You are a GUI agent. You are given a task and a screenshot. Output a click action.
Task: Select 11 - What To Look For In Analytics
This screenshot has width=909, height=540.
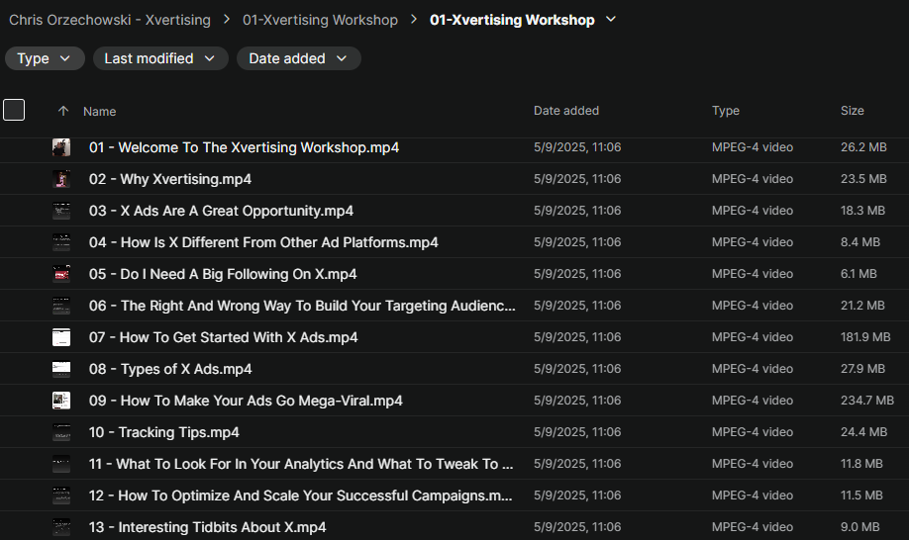point(301,464)
